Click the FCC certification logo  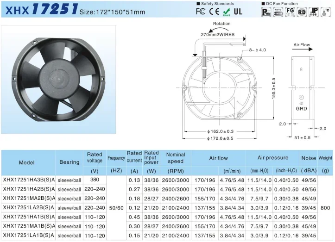pyautogui.click(x=201, y=11)
